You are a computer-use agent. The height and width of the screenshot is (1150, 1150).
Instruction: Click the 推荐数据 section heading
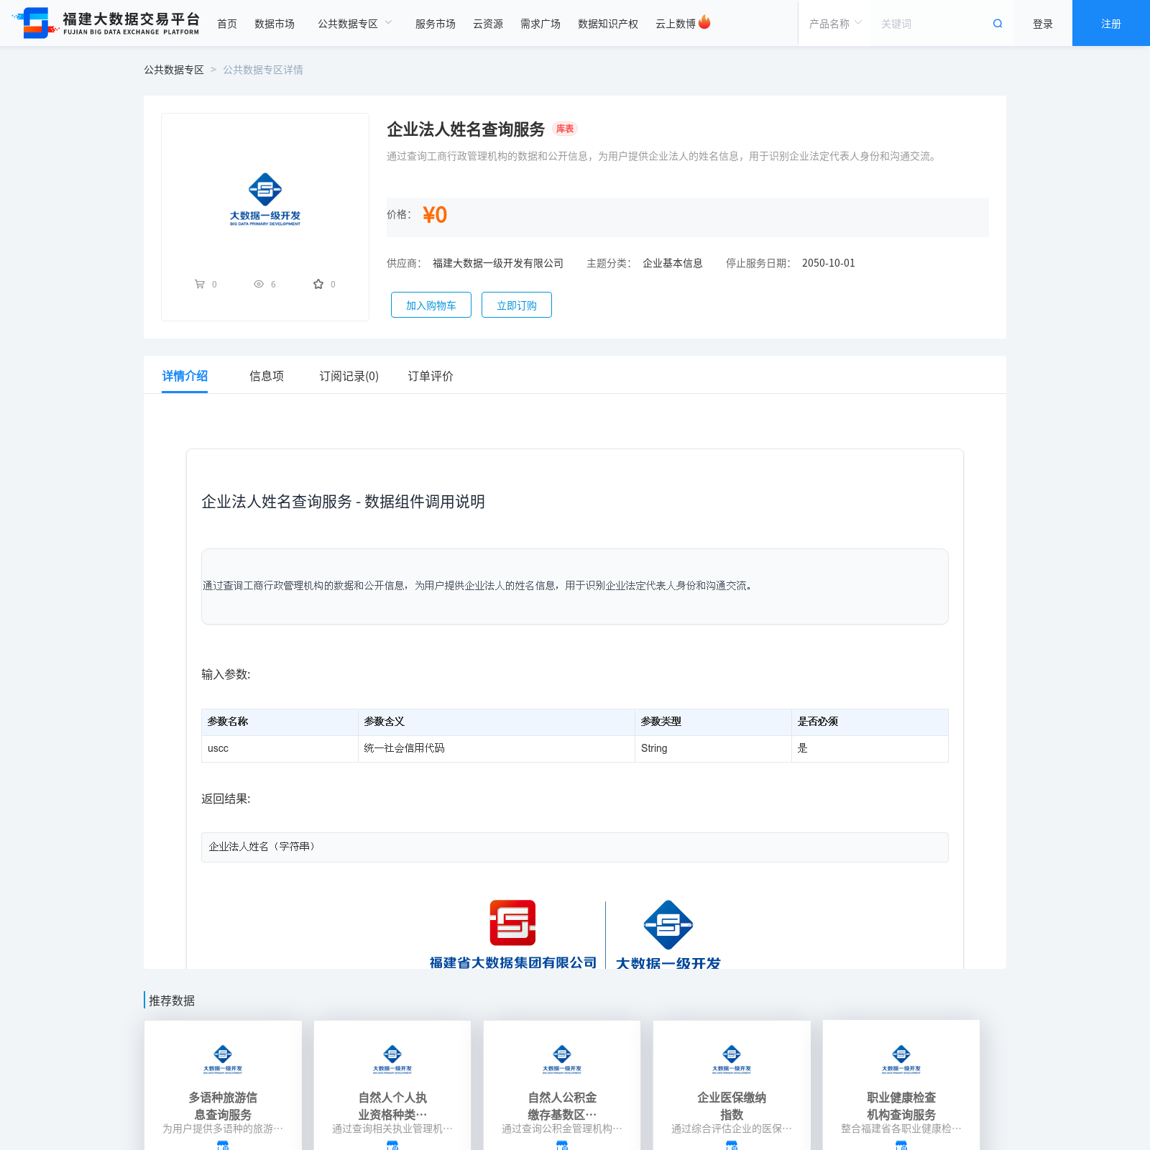[x=172, y=1000]
